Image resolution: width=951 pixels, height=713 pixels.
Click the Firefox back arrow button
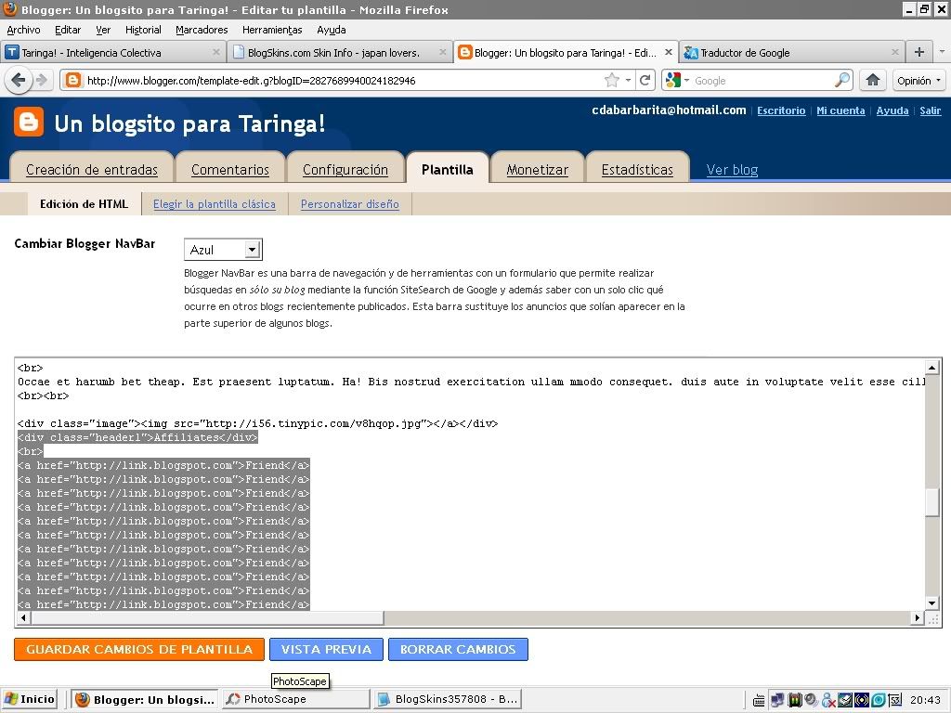[19, 80]
